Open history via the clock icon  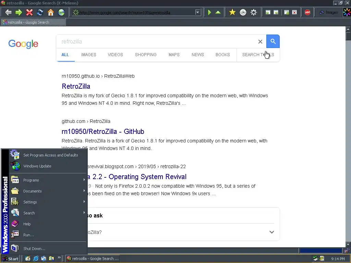tap(243, 12)
